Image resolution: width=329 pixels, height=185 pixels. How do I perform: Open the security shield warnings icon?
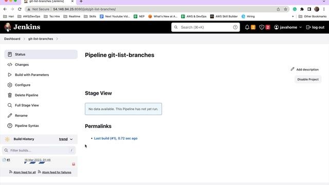click(x=262, y=27)
